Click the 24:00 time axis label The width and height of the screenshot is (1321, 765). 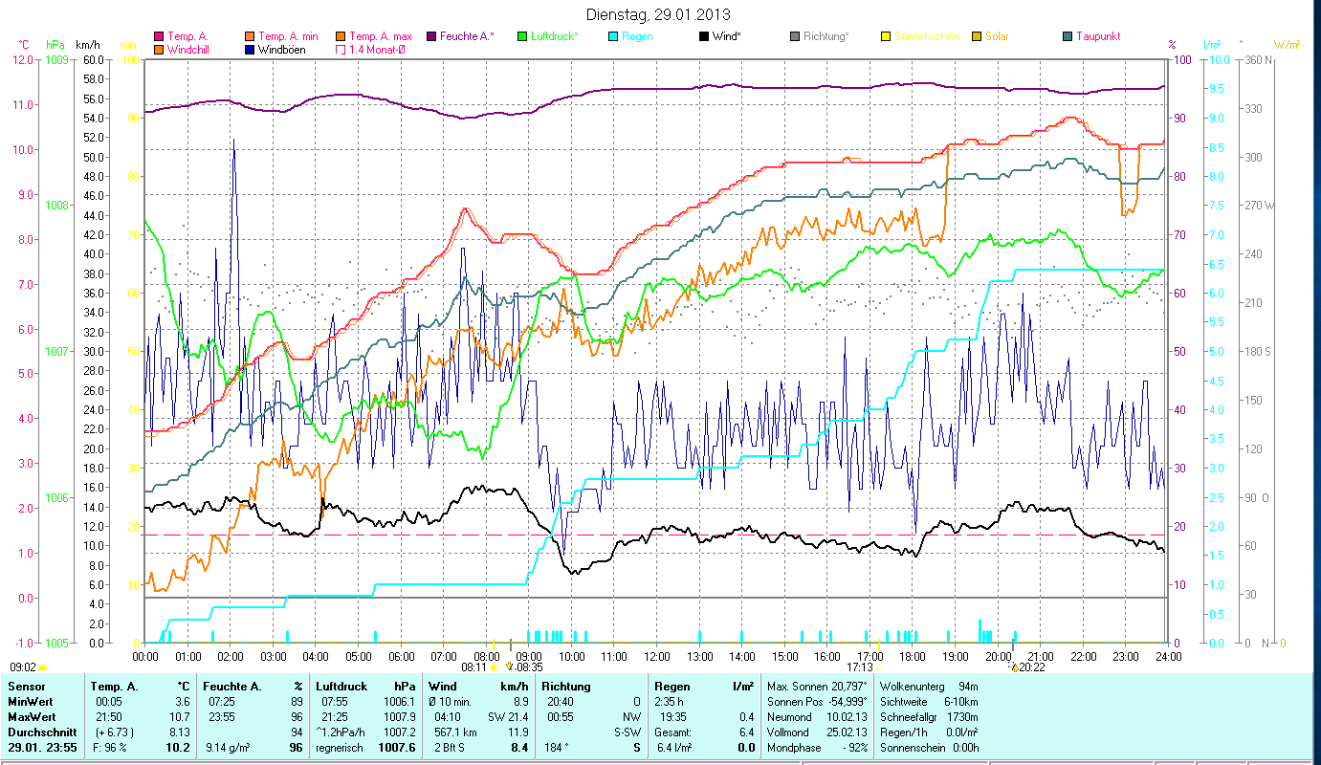tap(1168, 656)
